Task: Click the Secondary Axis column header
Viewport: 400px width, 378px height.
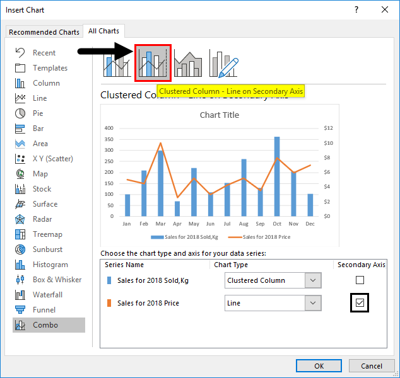Action: point(362,265)
